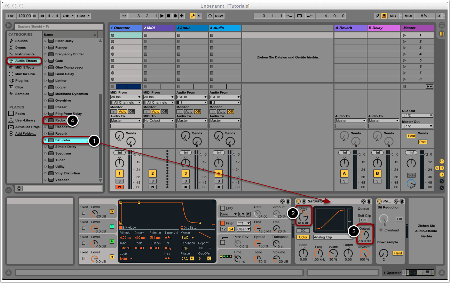Viewport: 450px width, 283px height.
Task: Solo the 1 Operator track
Action: click(x=119, y=181)
